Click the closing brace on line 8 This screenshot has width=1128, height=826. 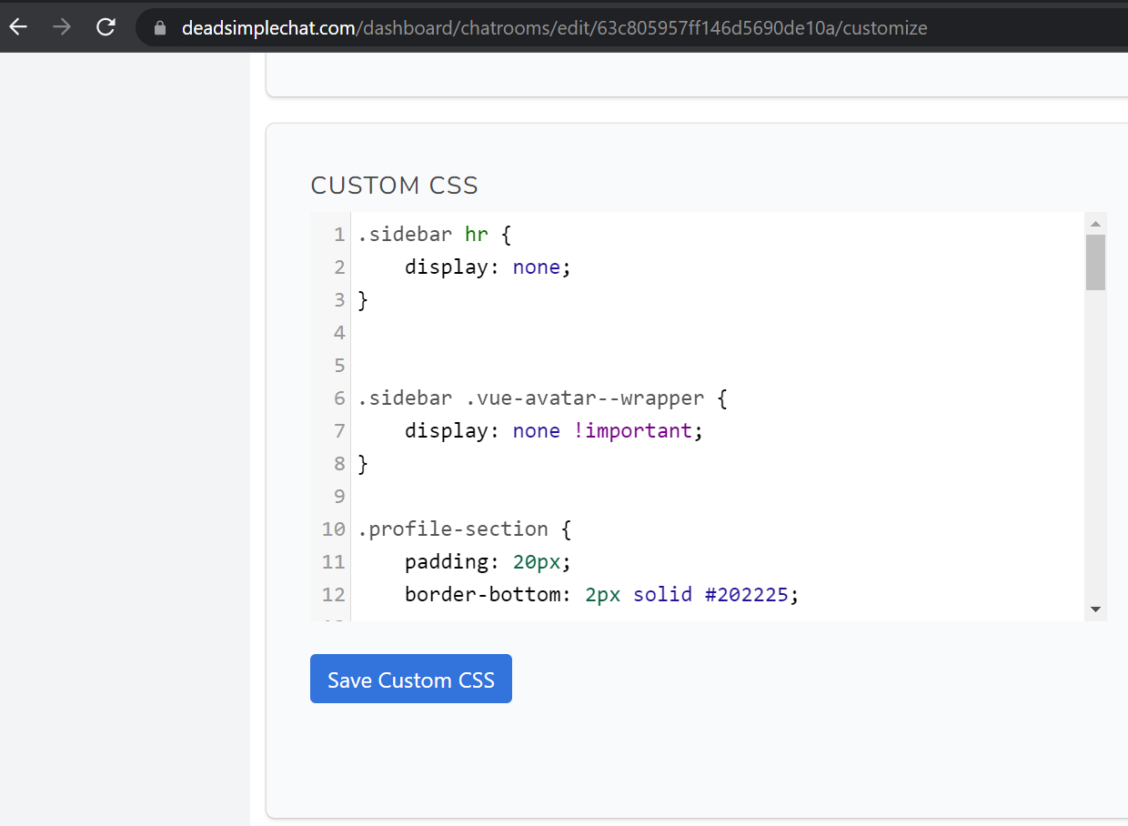pos(362,463)
